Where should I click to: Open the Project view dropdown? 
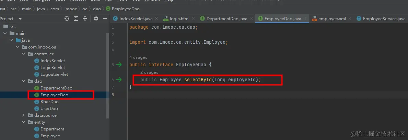(20, 19)
